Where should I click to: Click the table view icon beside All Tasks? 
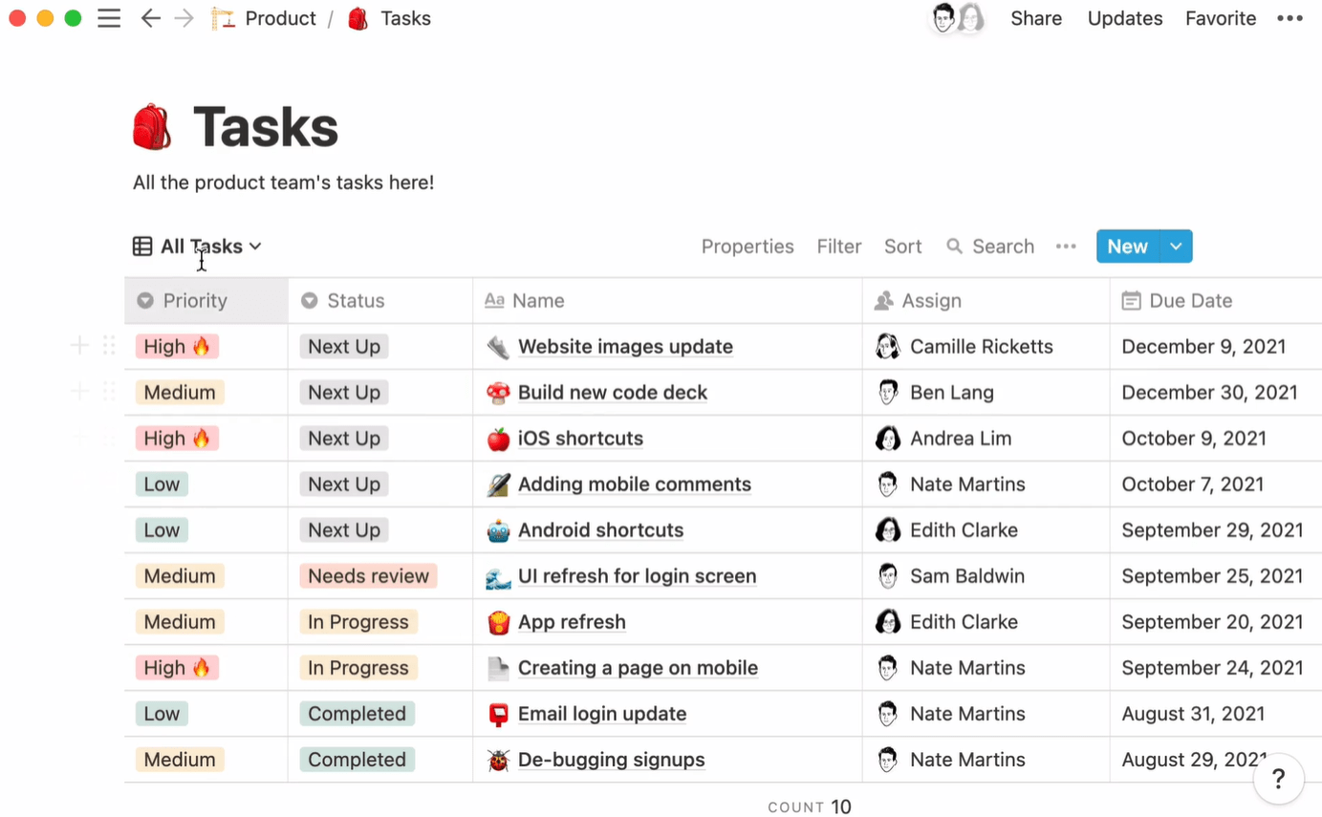point(142,247)
